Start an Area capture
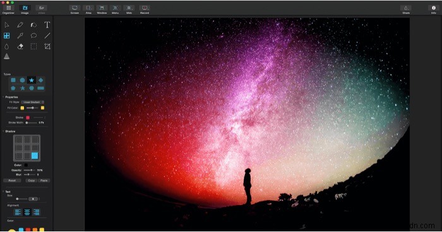442x232 pixels. point(88,9)
